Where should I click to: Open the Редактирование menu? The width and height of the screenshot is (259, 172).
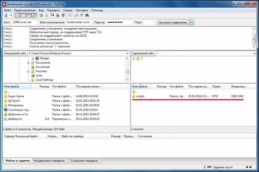click(25, 10)
